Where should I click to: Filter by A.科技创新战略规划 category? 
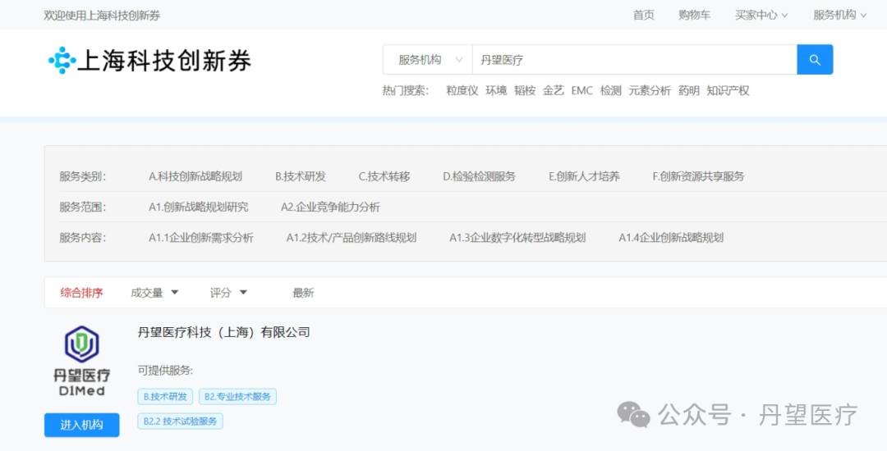click(195, 176)
